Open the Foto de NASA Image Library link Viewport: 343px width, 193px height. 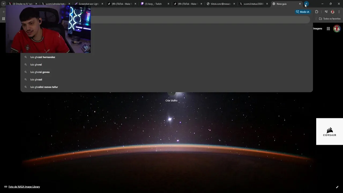[x=24, y=187]
